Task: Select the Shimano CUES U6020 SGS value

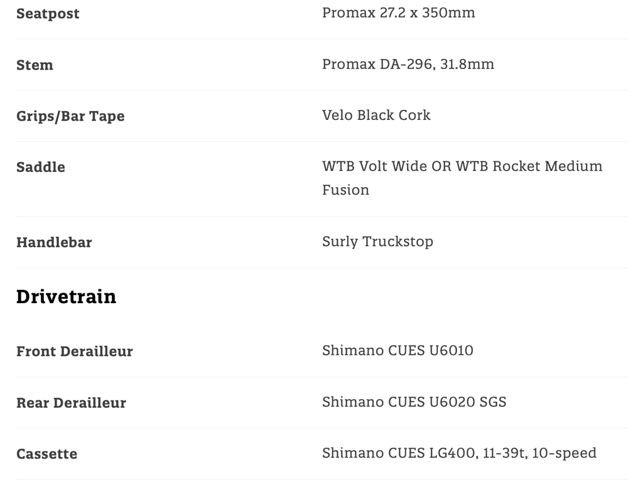Action: (x=414, y=402)
